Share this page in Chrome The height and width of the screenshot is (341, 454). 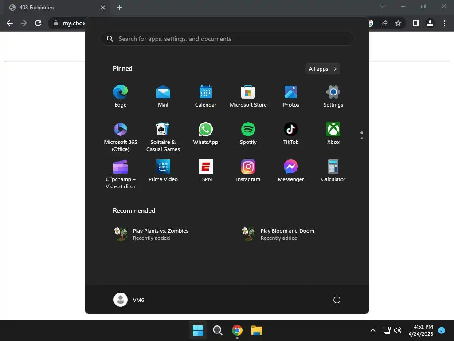pyautogui.click(x=384, y=23)
